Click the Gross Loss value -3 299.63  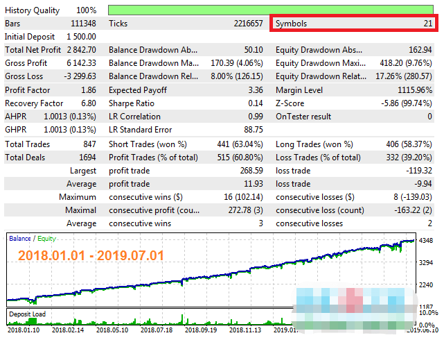click(80, 76)
